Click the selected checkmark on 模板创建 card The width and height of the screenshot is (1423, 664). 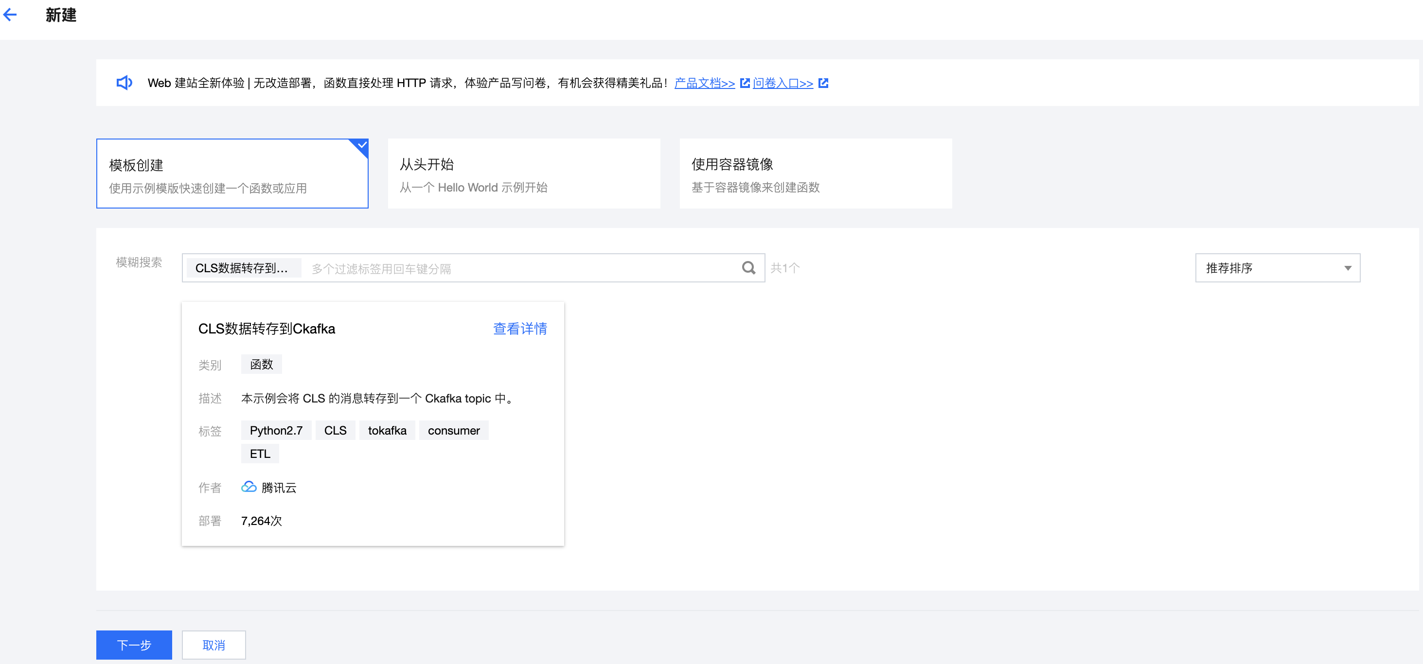point(362,145)
